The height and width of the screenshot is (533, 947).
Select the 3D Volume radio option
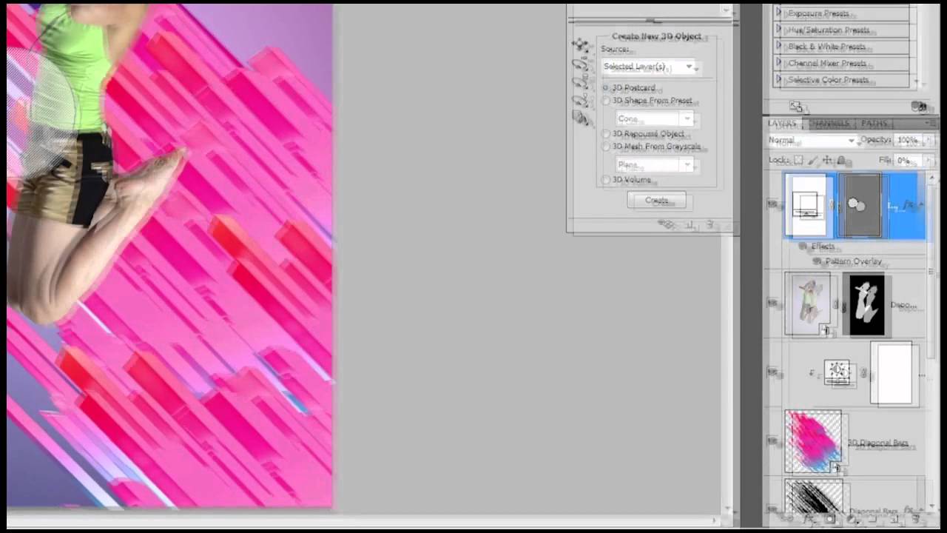tap(606, 180)
